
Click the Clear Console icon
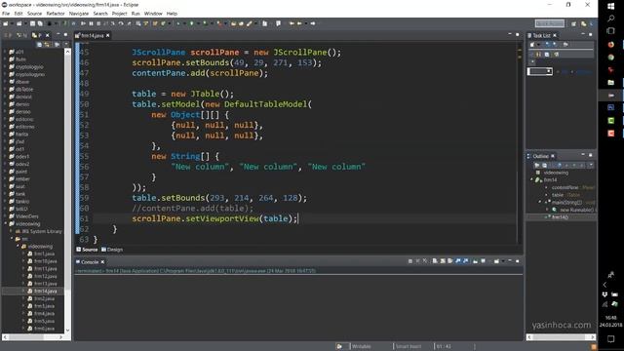click(x=435, y=261)
